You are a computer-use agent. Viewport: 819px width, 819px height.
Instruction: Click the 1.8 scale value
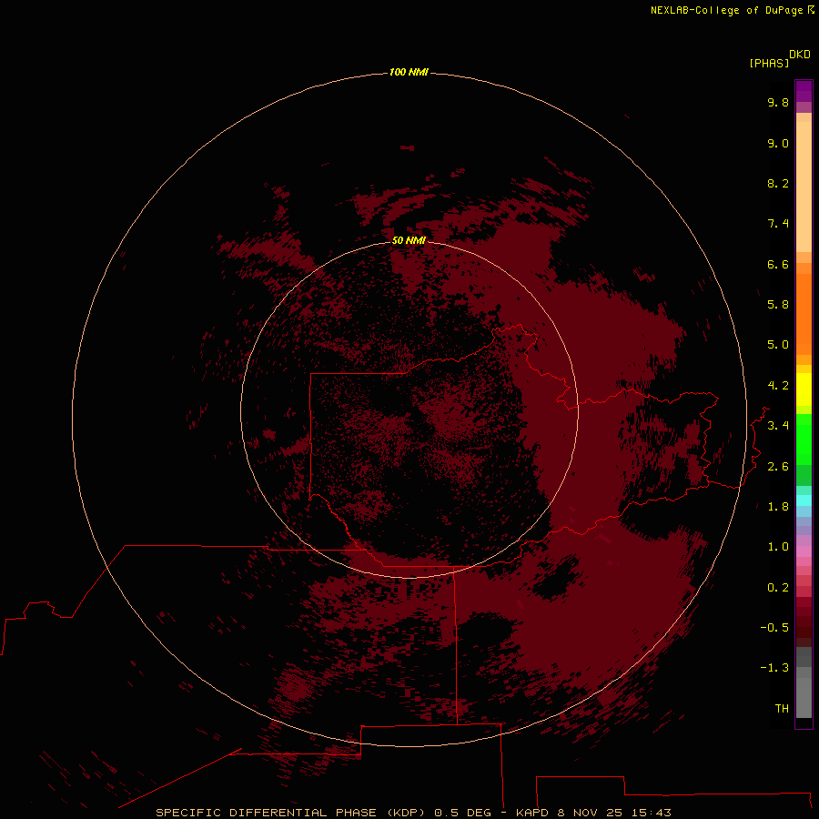[778, 507]
